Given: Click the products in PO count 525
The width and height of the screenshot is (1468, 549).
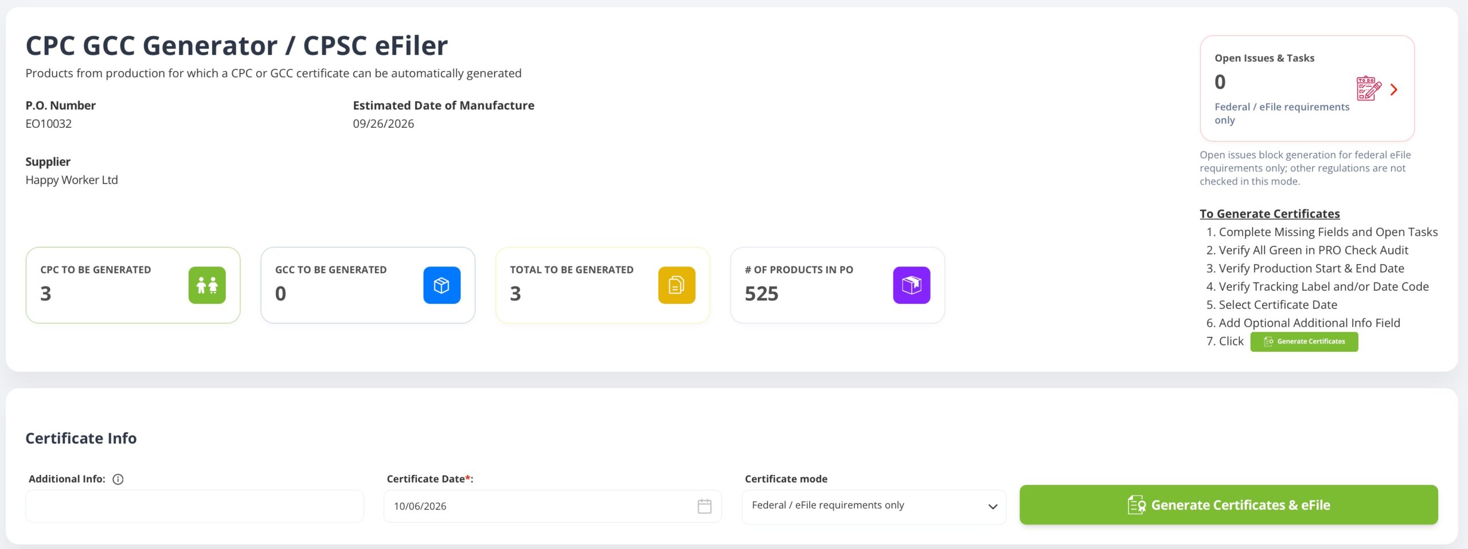Looking at the screenshot, I should 762,293.
